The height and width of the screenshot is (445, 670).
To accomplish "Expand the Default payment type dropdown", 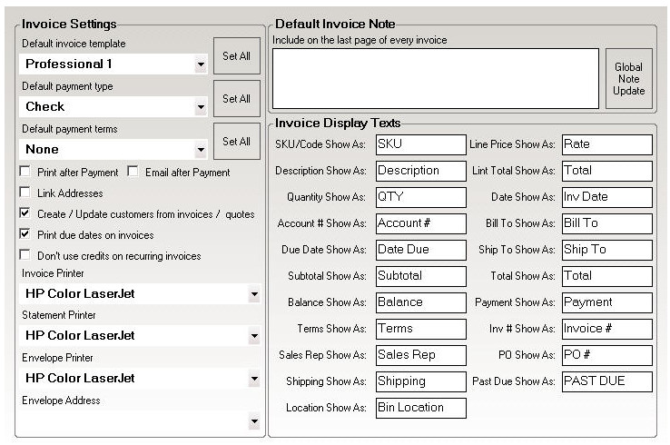I will pyautogui.click(x=200, y=107).
